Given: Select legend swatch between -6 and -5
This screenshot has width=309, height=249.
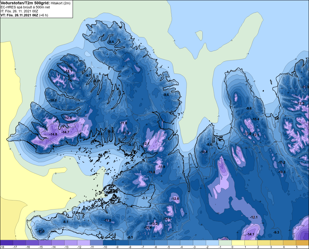Looking at the screenshot, I should point(161,243).
